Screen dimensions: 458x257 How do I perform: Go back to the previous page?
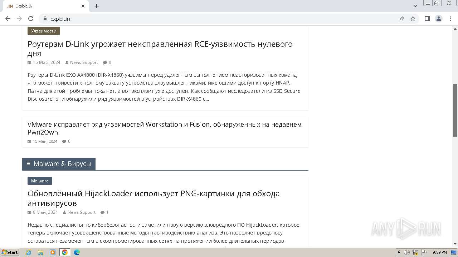pyautogui.click(x=8, y=19)
